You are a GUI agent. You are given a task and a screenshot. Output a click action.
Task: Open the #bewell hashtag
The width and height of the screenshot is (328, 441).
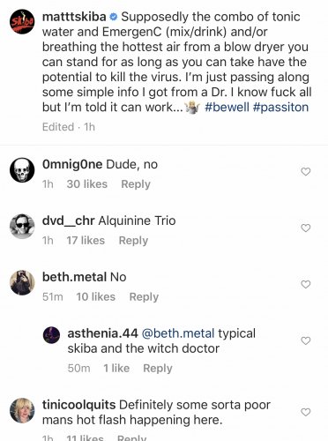point(227,107)
